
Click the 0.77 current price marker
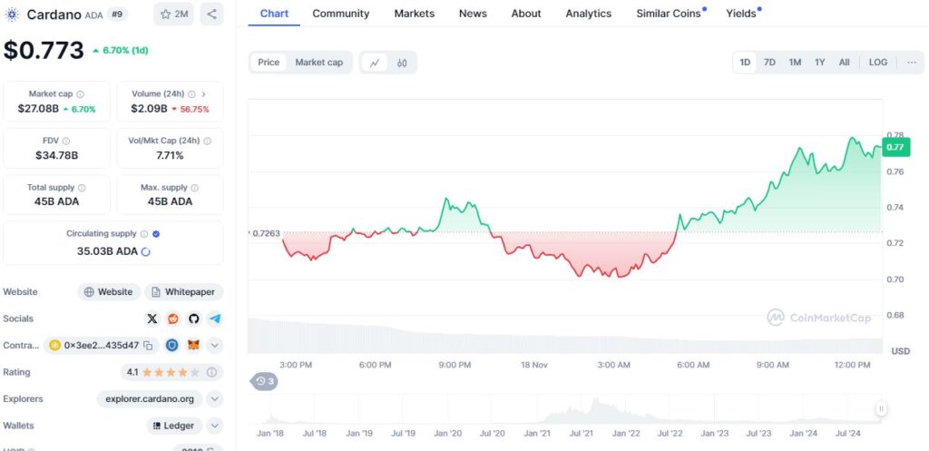click(x=895, y=147)
